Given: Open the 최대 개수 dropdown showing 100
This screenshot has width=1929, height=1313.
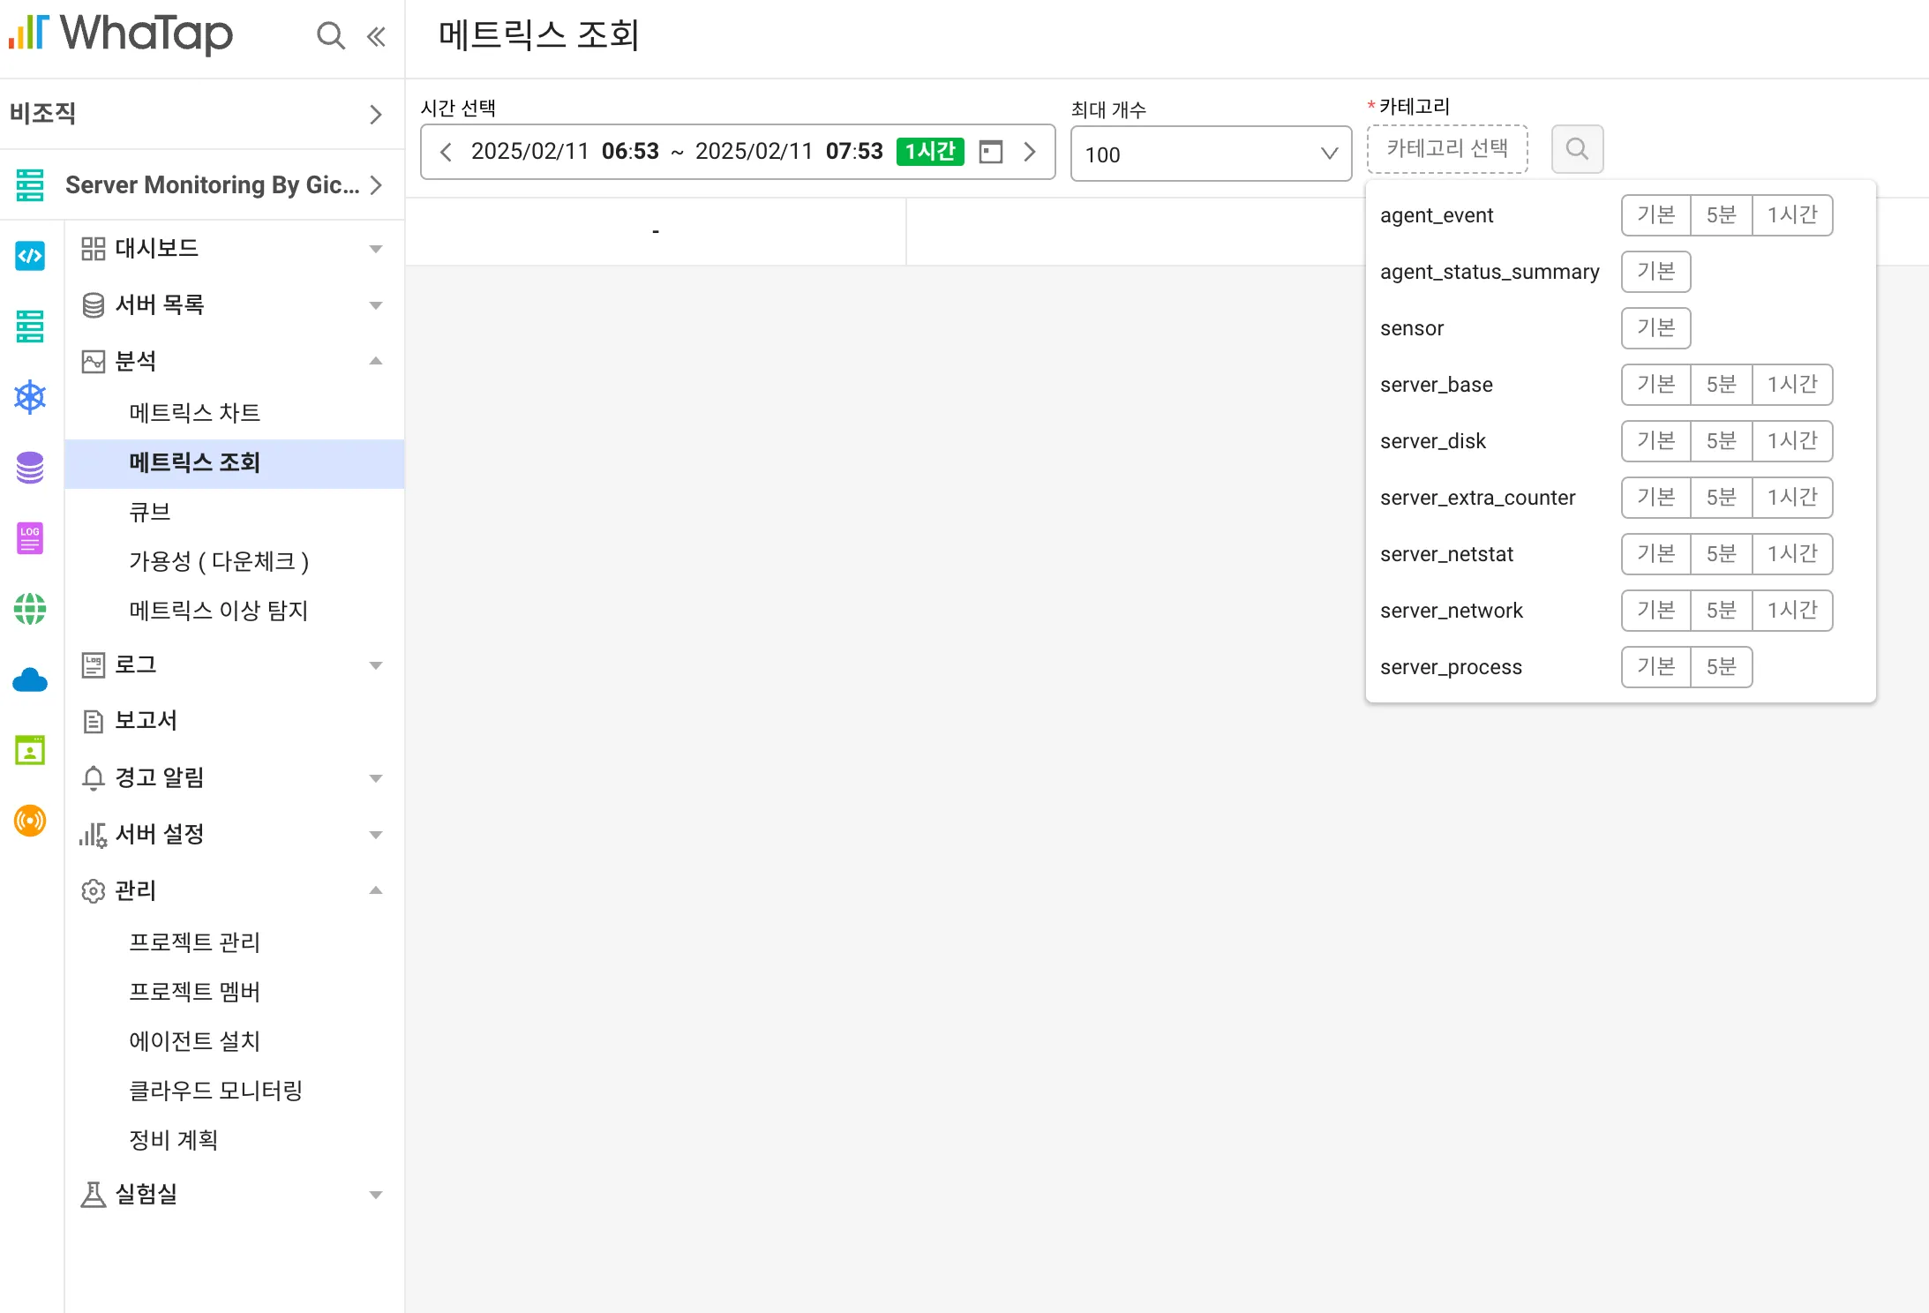Looking at the screenshot, I should click(1211, 154).
